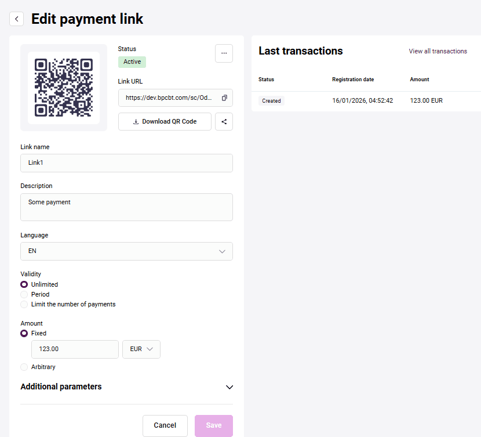Open the three-dot more options menu

(x=224, y=53)
